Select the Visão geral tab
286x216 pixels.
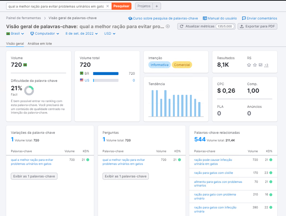(15, 43)
